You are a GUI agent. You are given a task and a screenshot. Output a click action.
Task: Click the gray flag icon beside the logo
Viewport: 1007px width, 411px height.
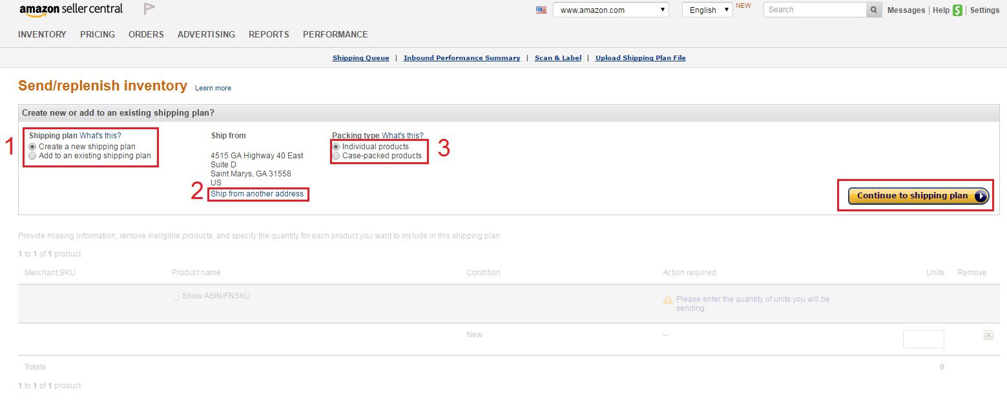[x=149, y=8]
